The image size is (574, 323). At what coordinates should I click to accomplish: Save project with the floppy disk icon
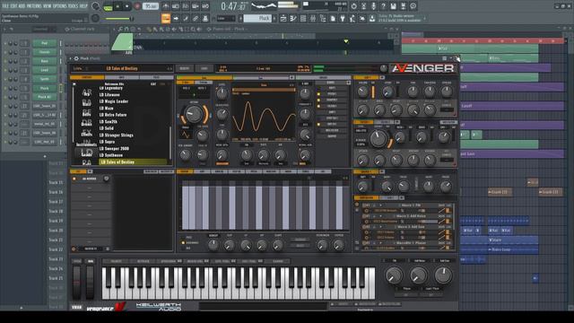pos(393,6)
